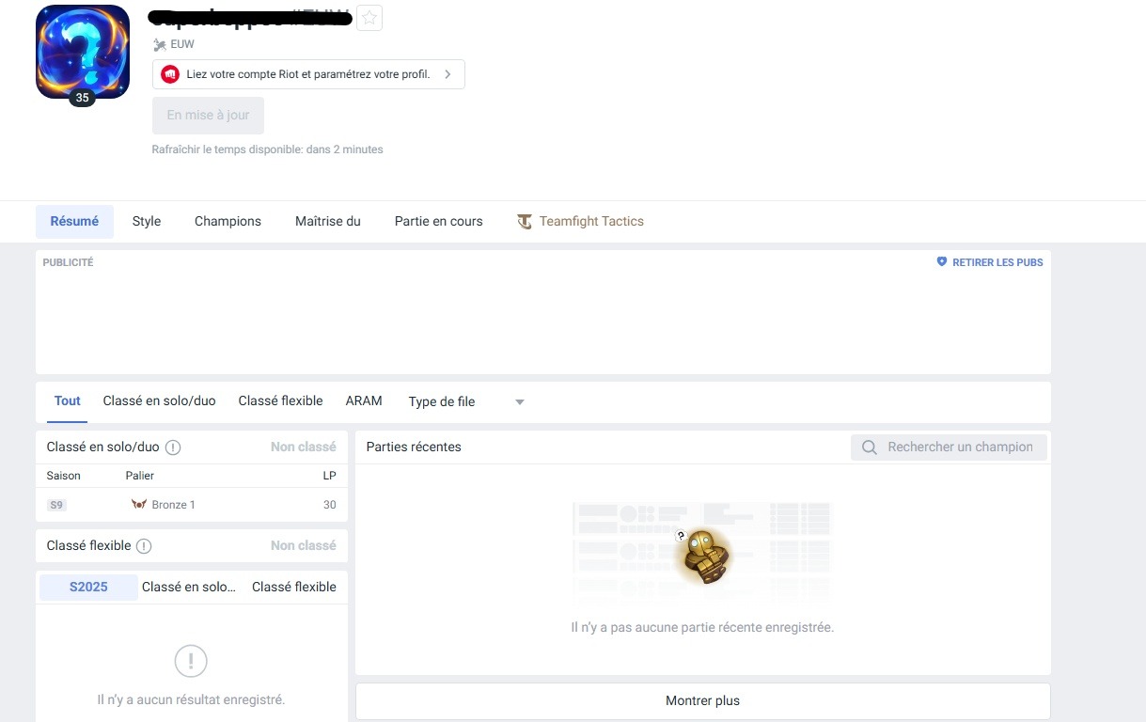Click Non classé in the Classé en solo/duo header
Viewport: 1146px width, 722px height.
click(303, 447)
